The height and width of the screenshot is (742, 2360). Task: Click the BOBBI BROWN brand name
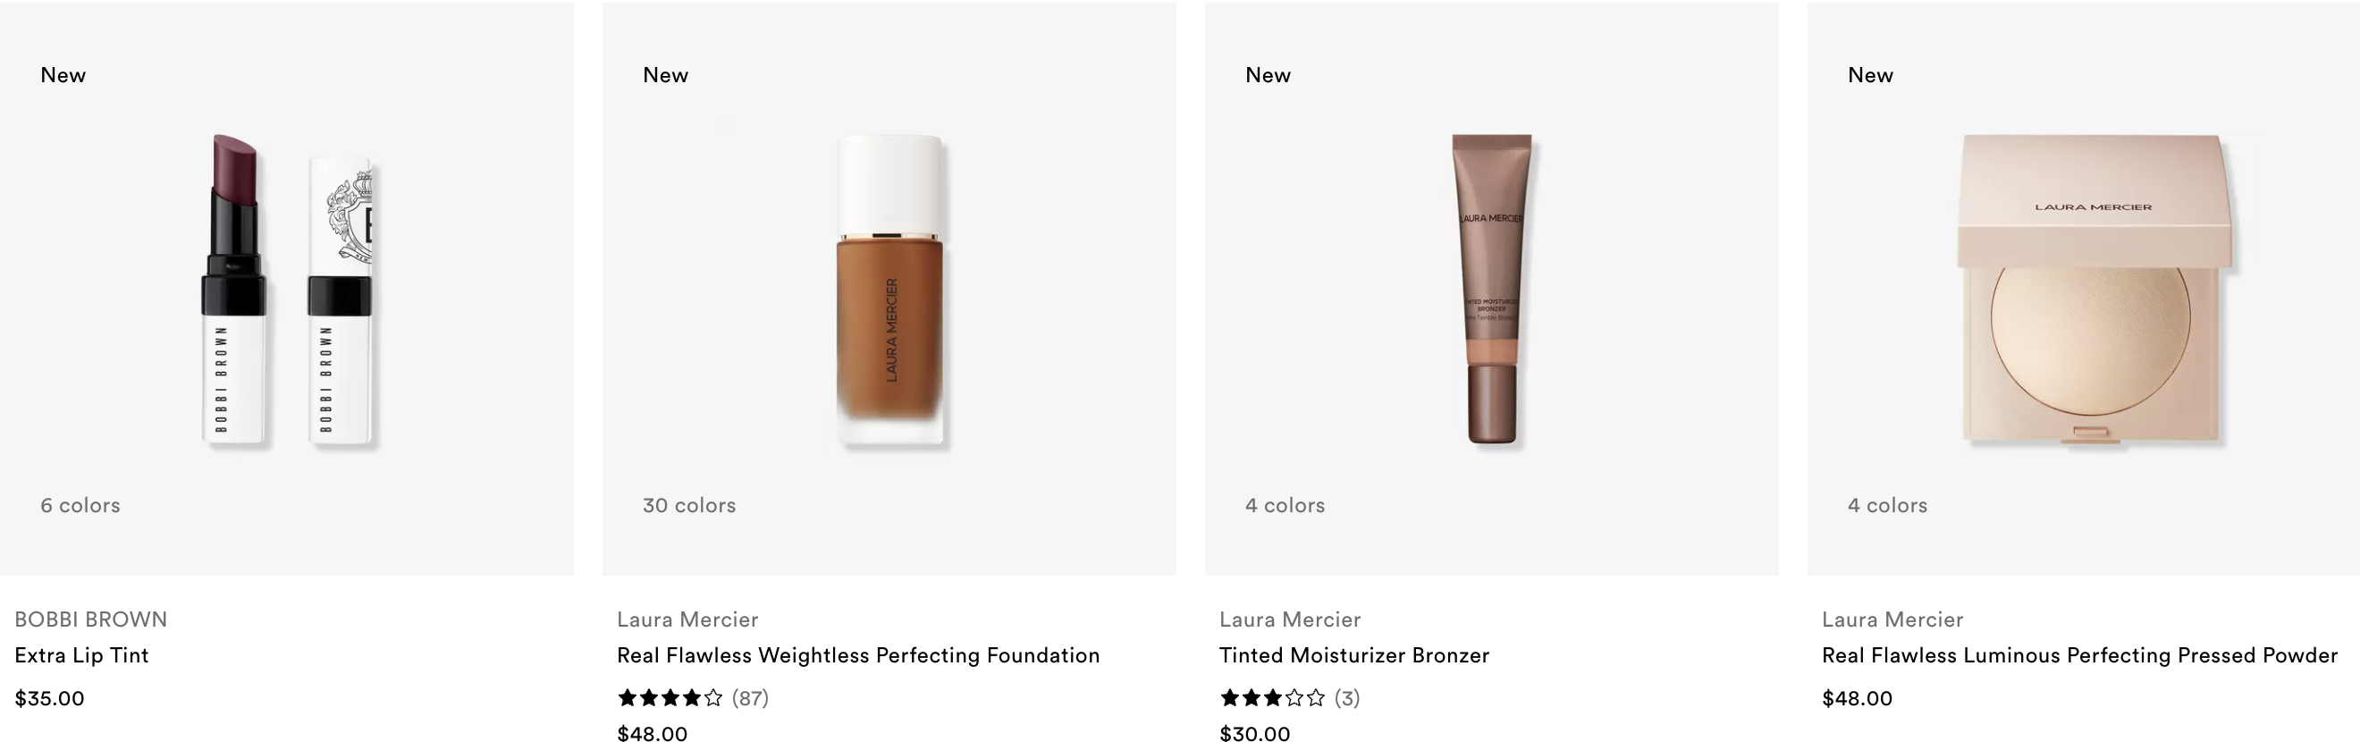90,620
